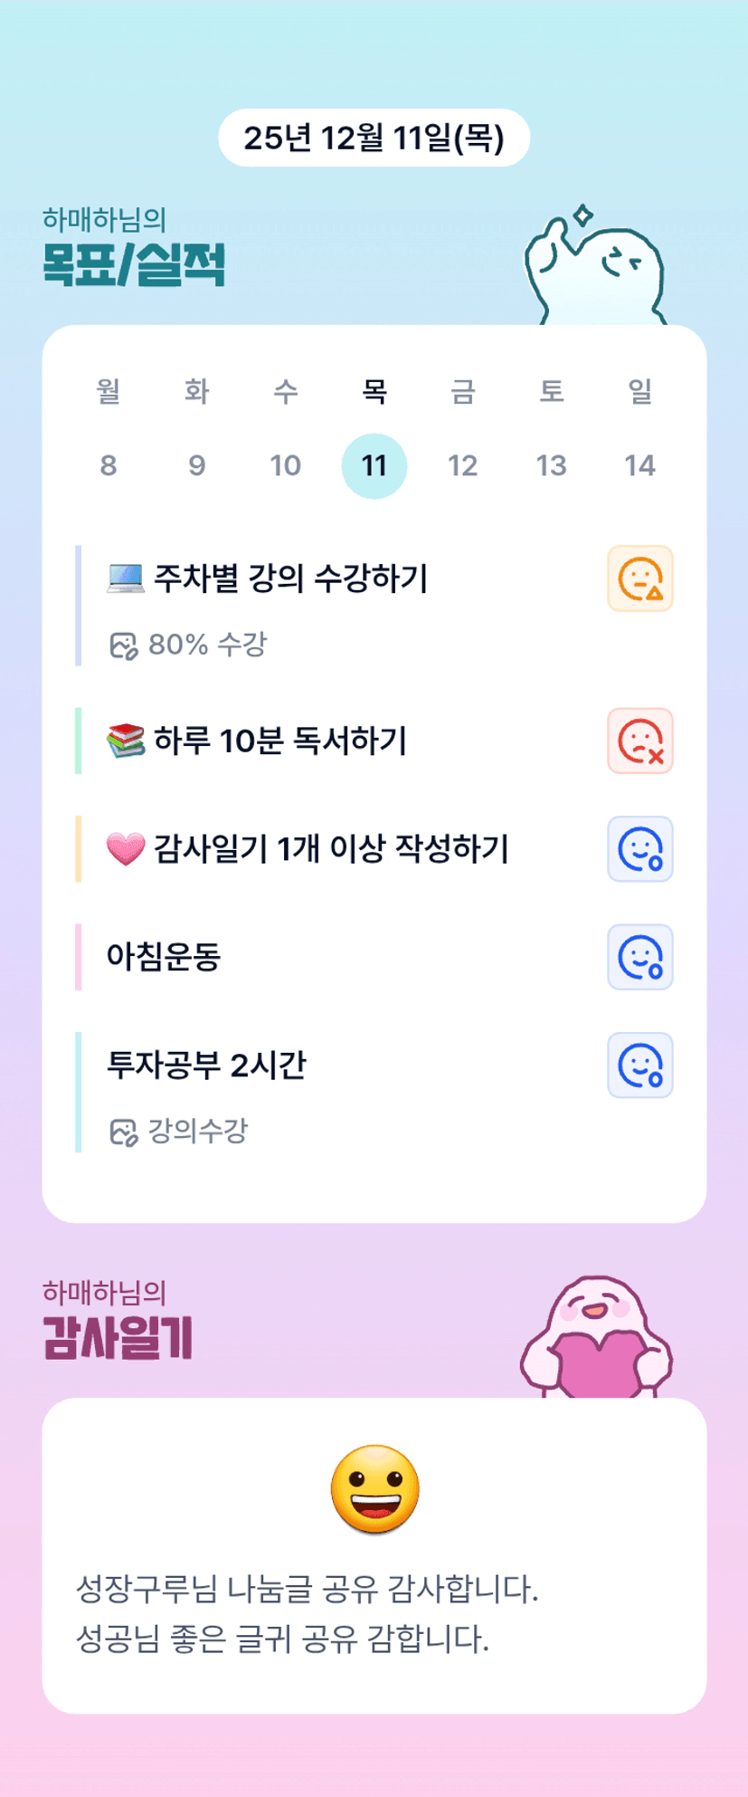This screenshot has width=748, height=1797.
Task: Click the pink heart emoji on 감사일기 goal
Action: click(126, 849)
